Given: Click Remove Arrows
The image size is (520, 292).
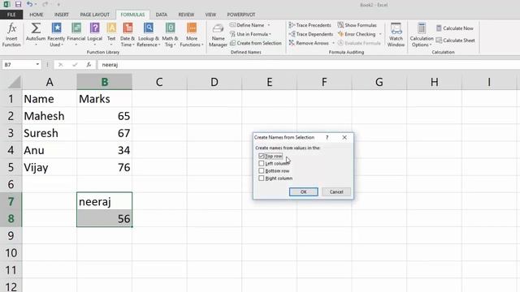Looking at the screenshot, I should pyautogui.click(x=309, y=43).
